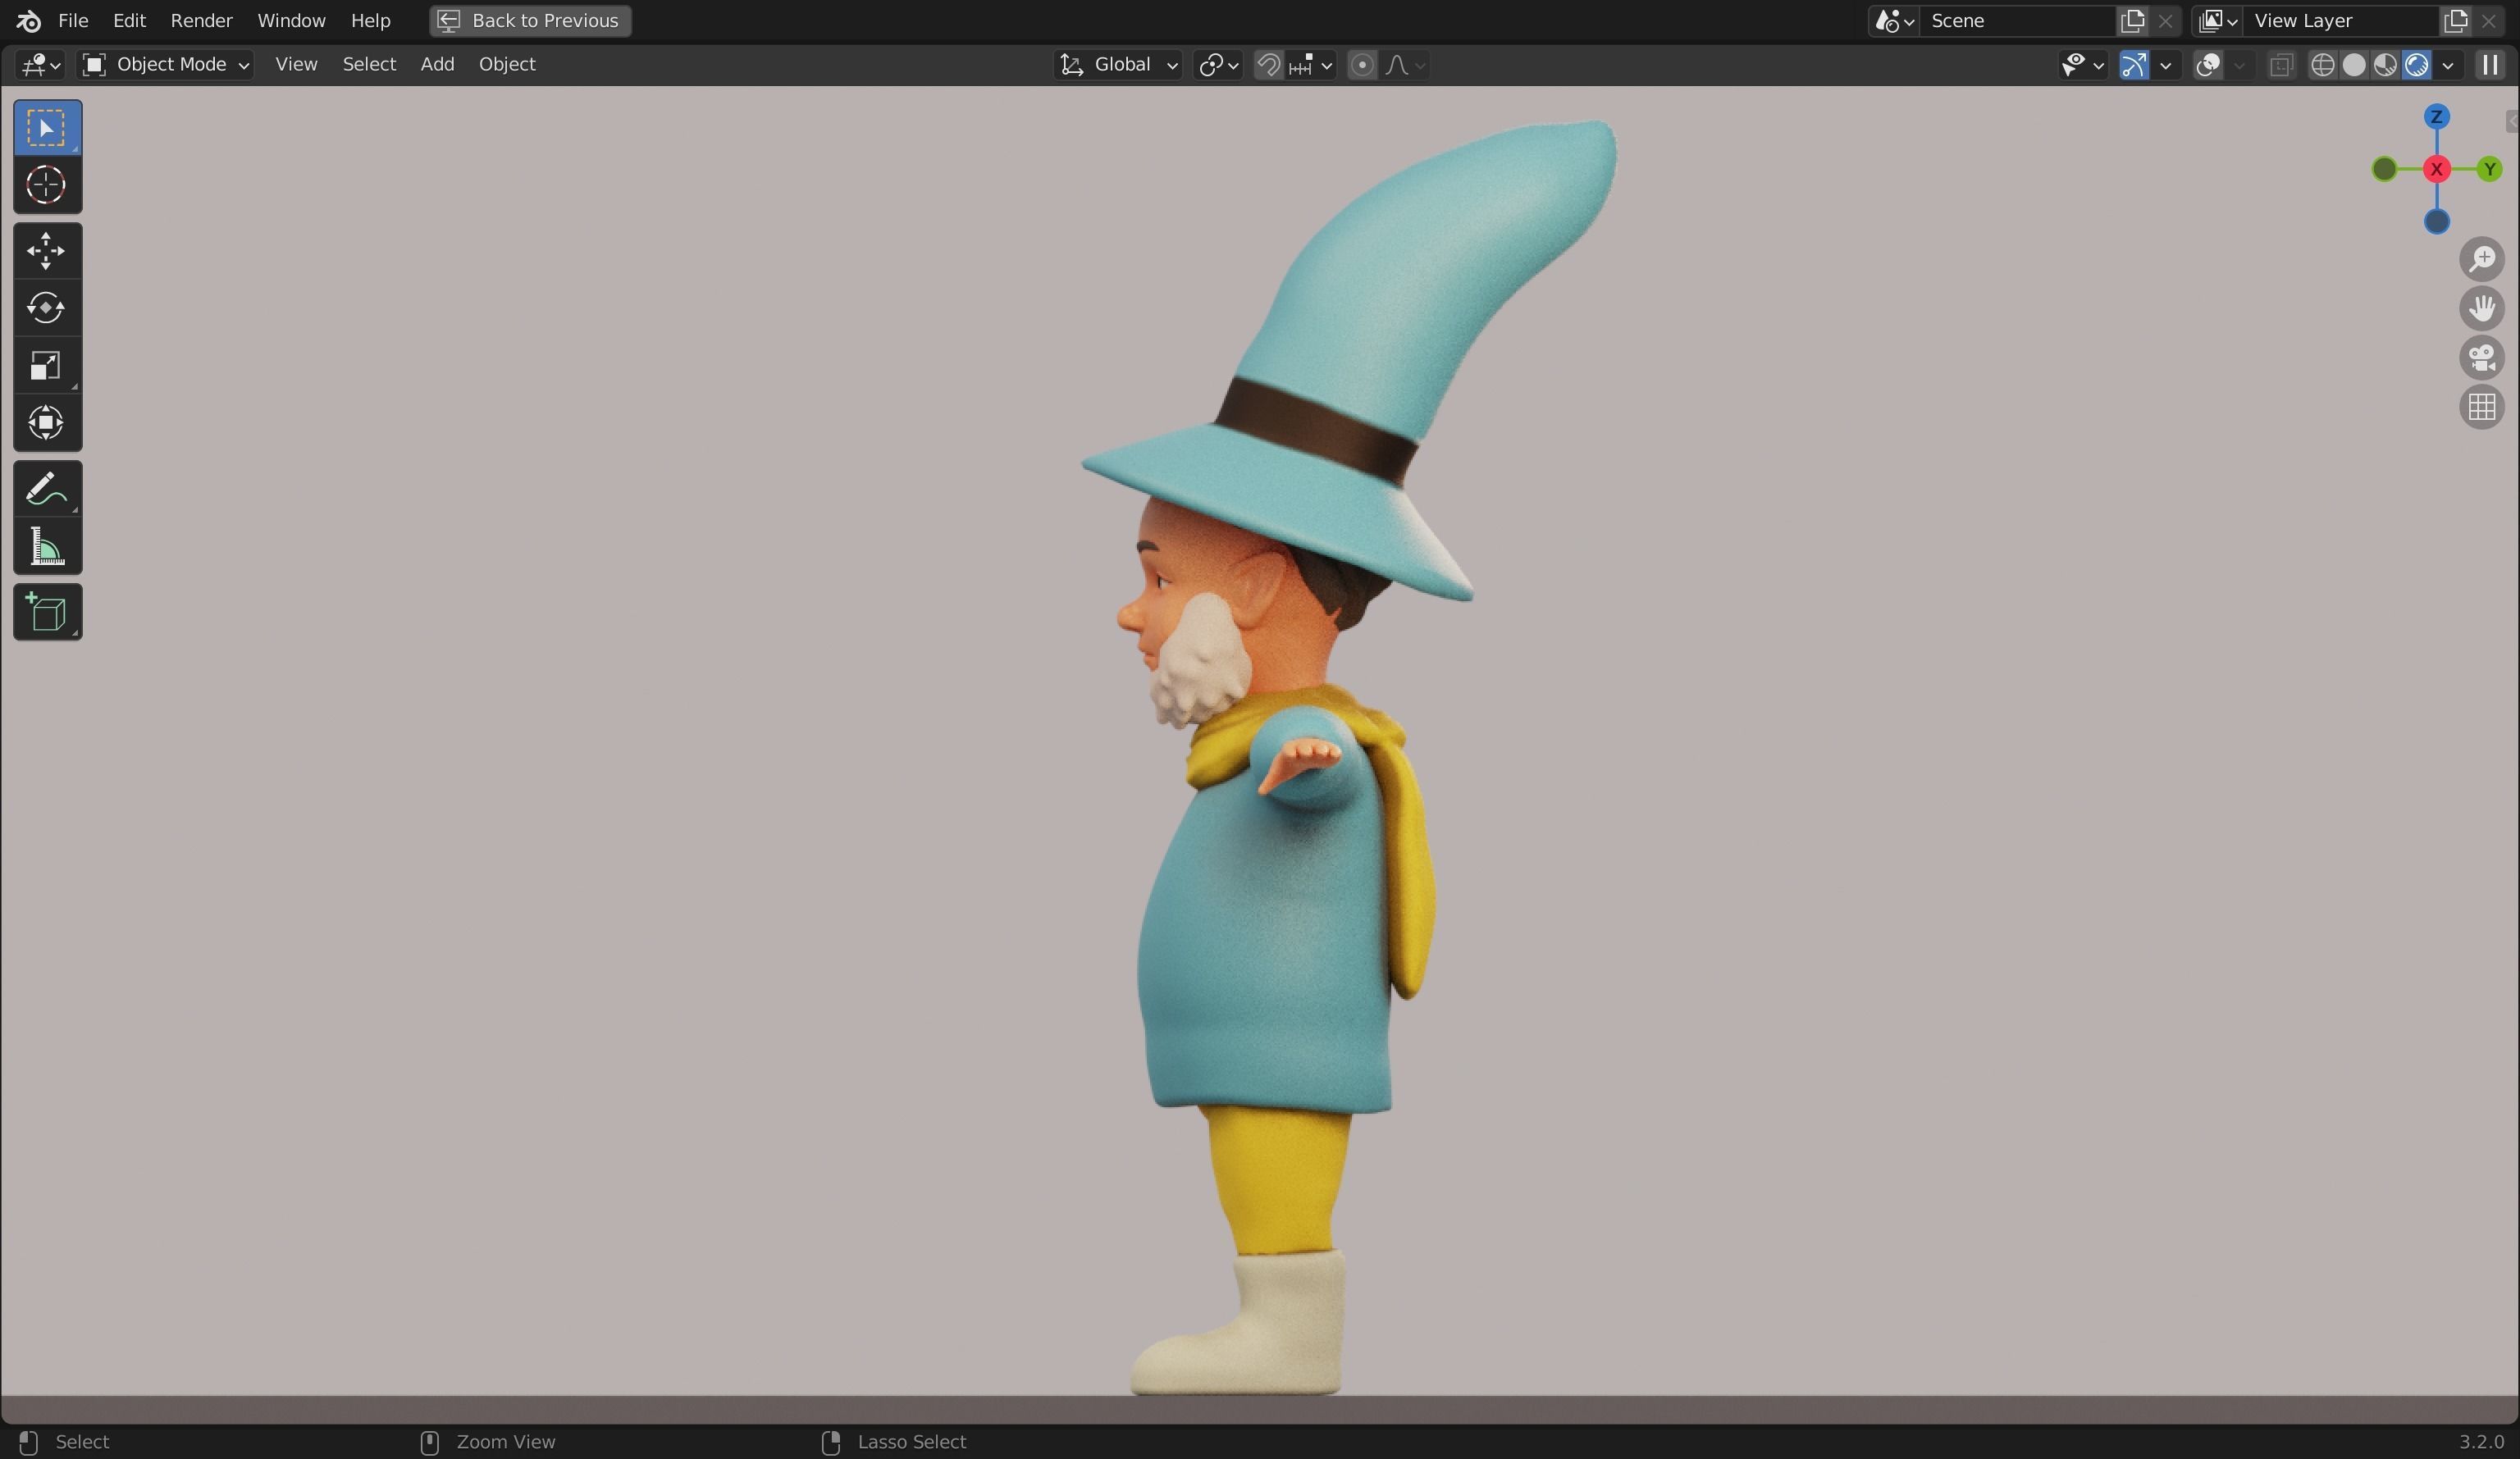
Task: Click the Add Cube tool
Action: coord(46,612)
